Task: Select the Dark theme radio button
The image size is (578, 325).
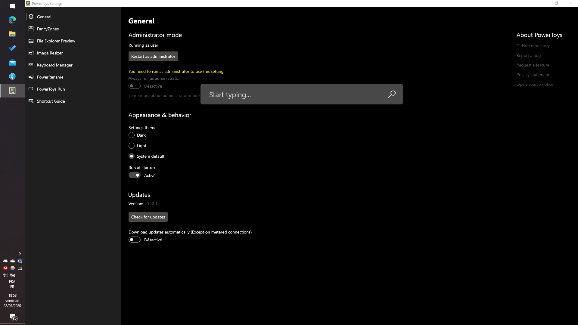Action: [132, 135]
